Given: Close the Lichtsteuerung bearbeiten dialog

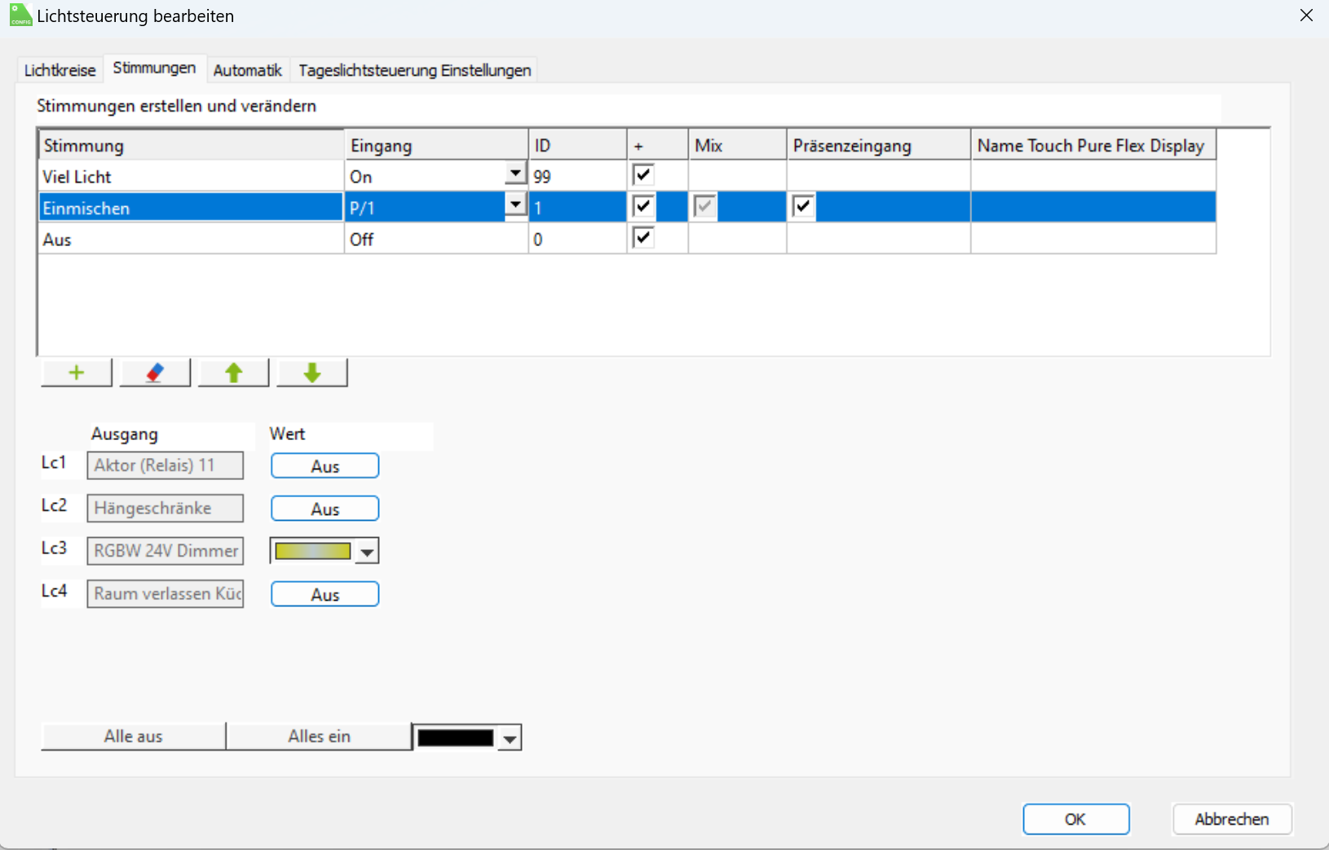Looking at the screenshot, I should pyautogui.click(x=1306, y=15).
